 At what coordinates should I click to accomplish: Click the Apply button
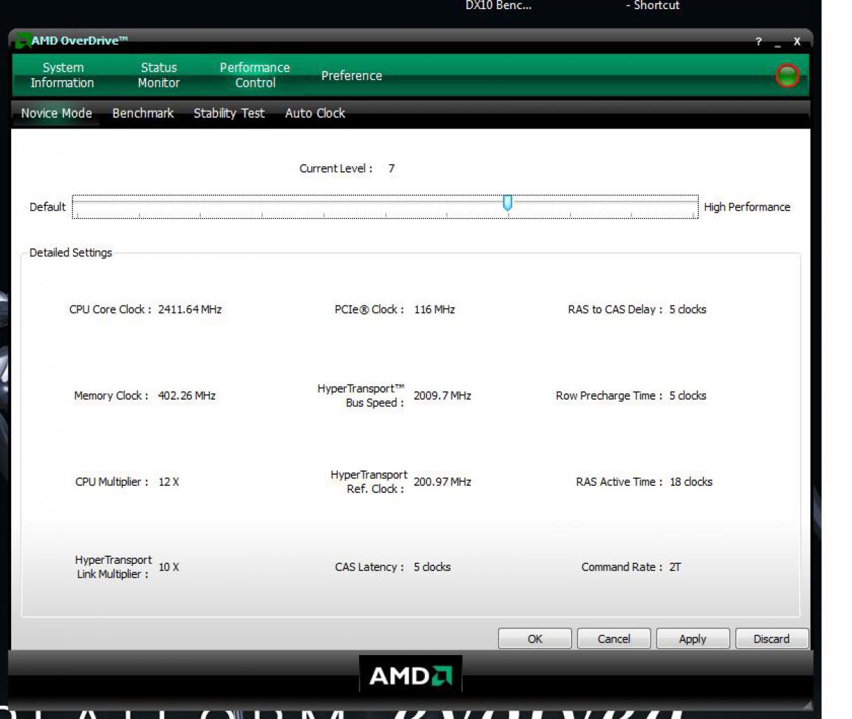693,639
